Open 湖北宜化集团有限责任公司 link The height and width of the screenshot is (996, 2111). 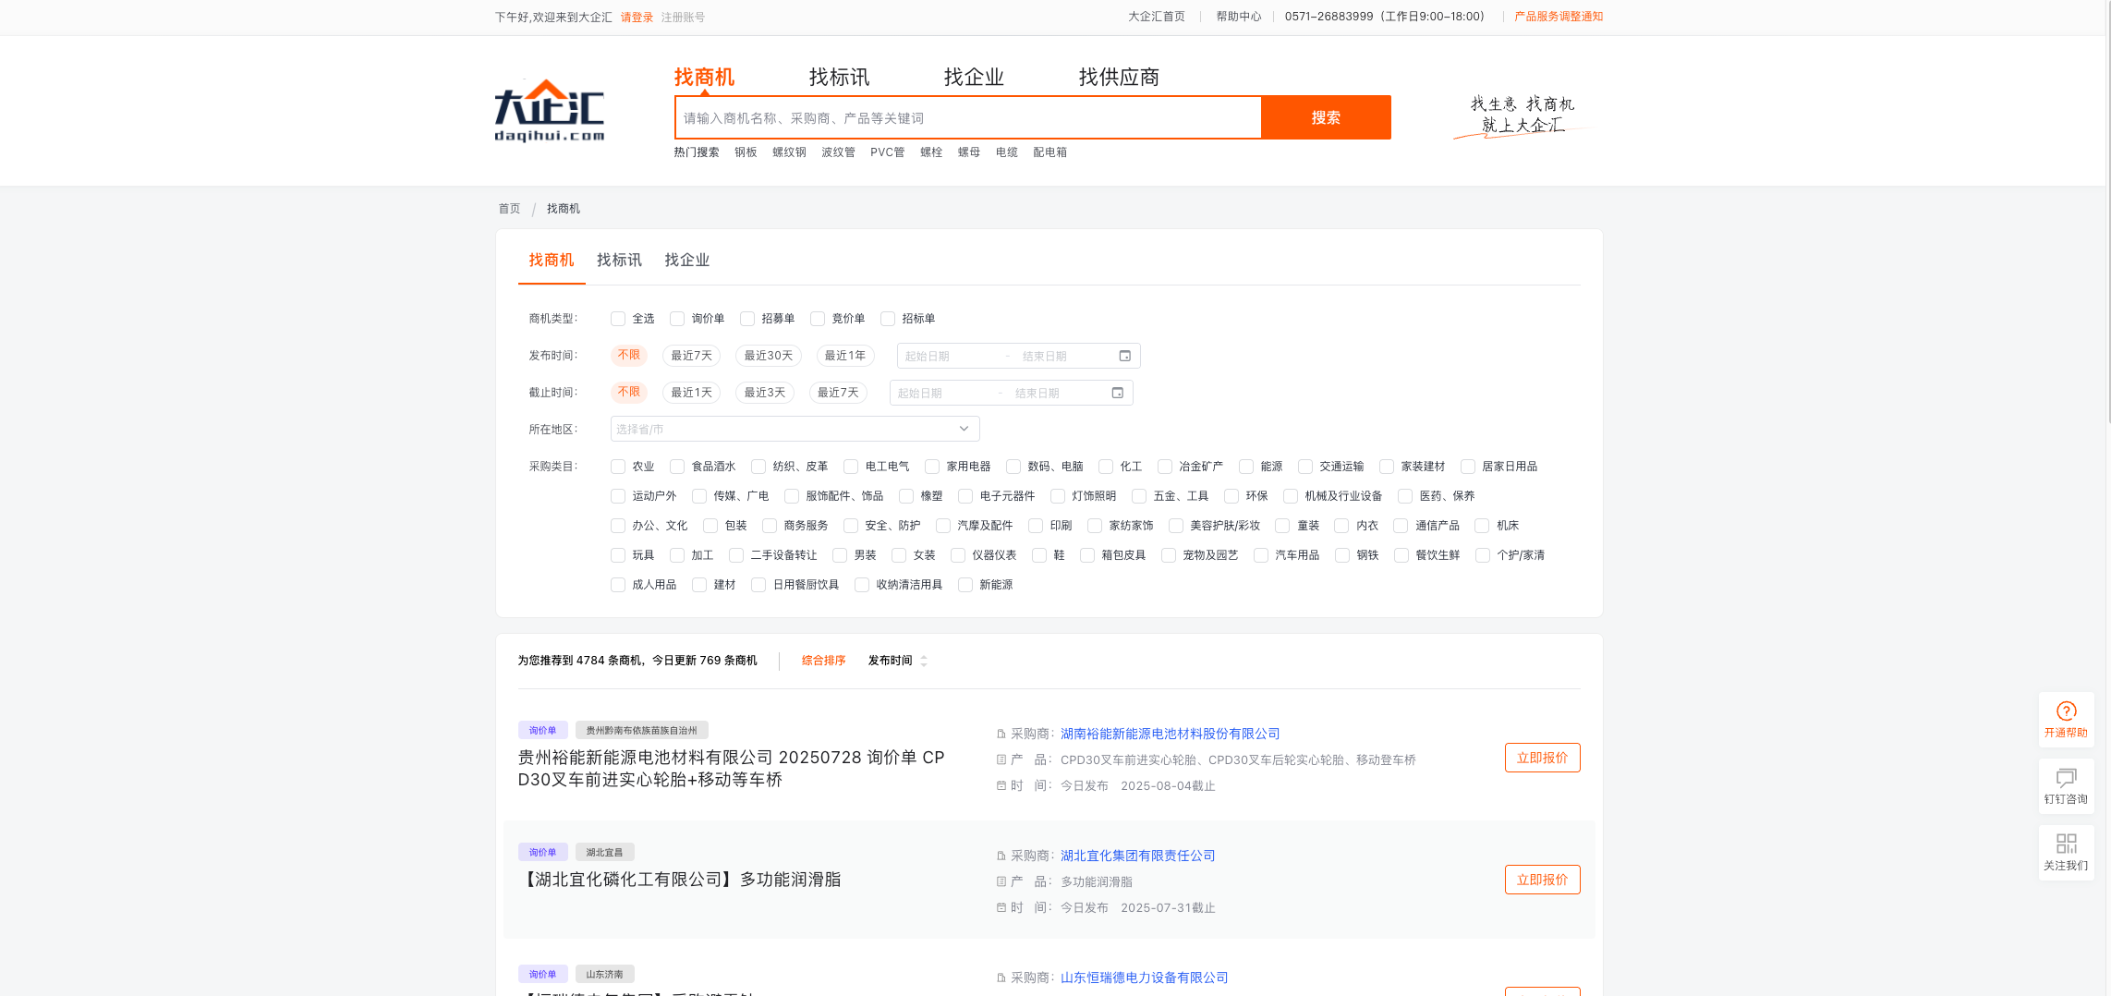[1137, 856]
